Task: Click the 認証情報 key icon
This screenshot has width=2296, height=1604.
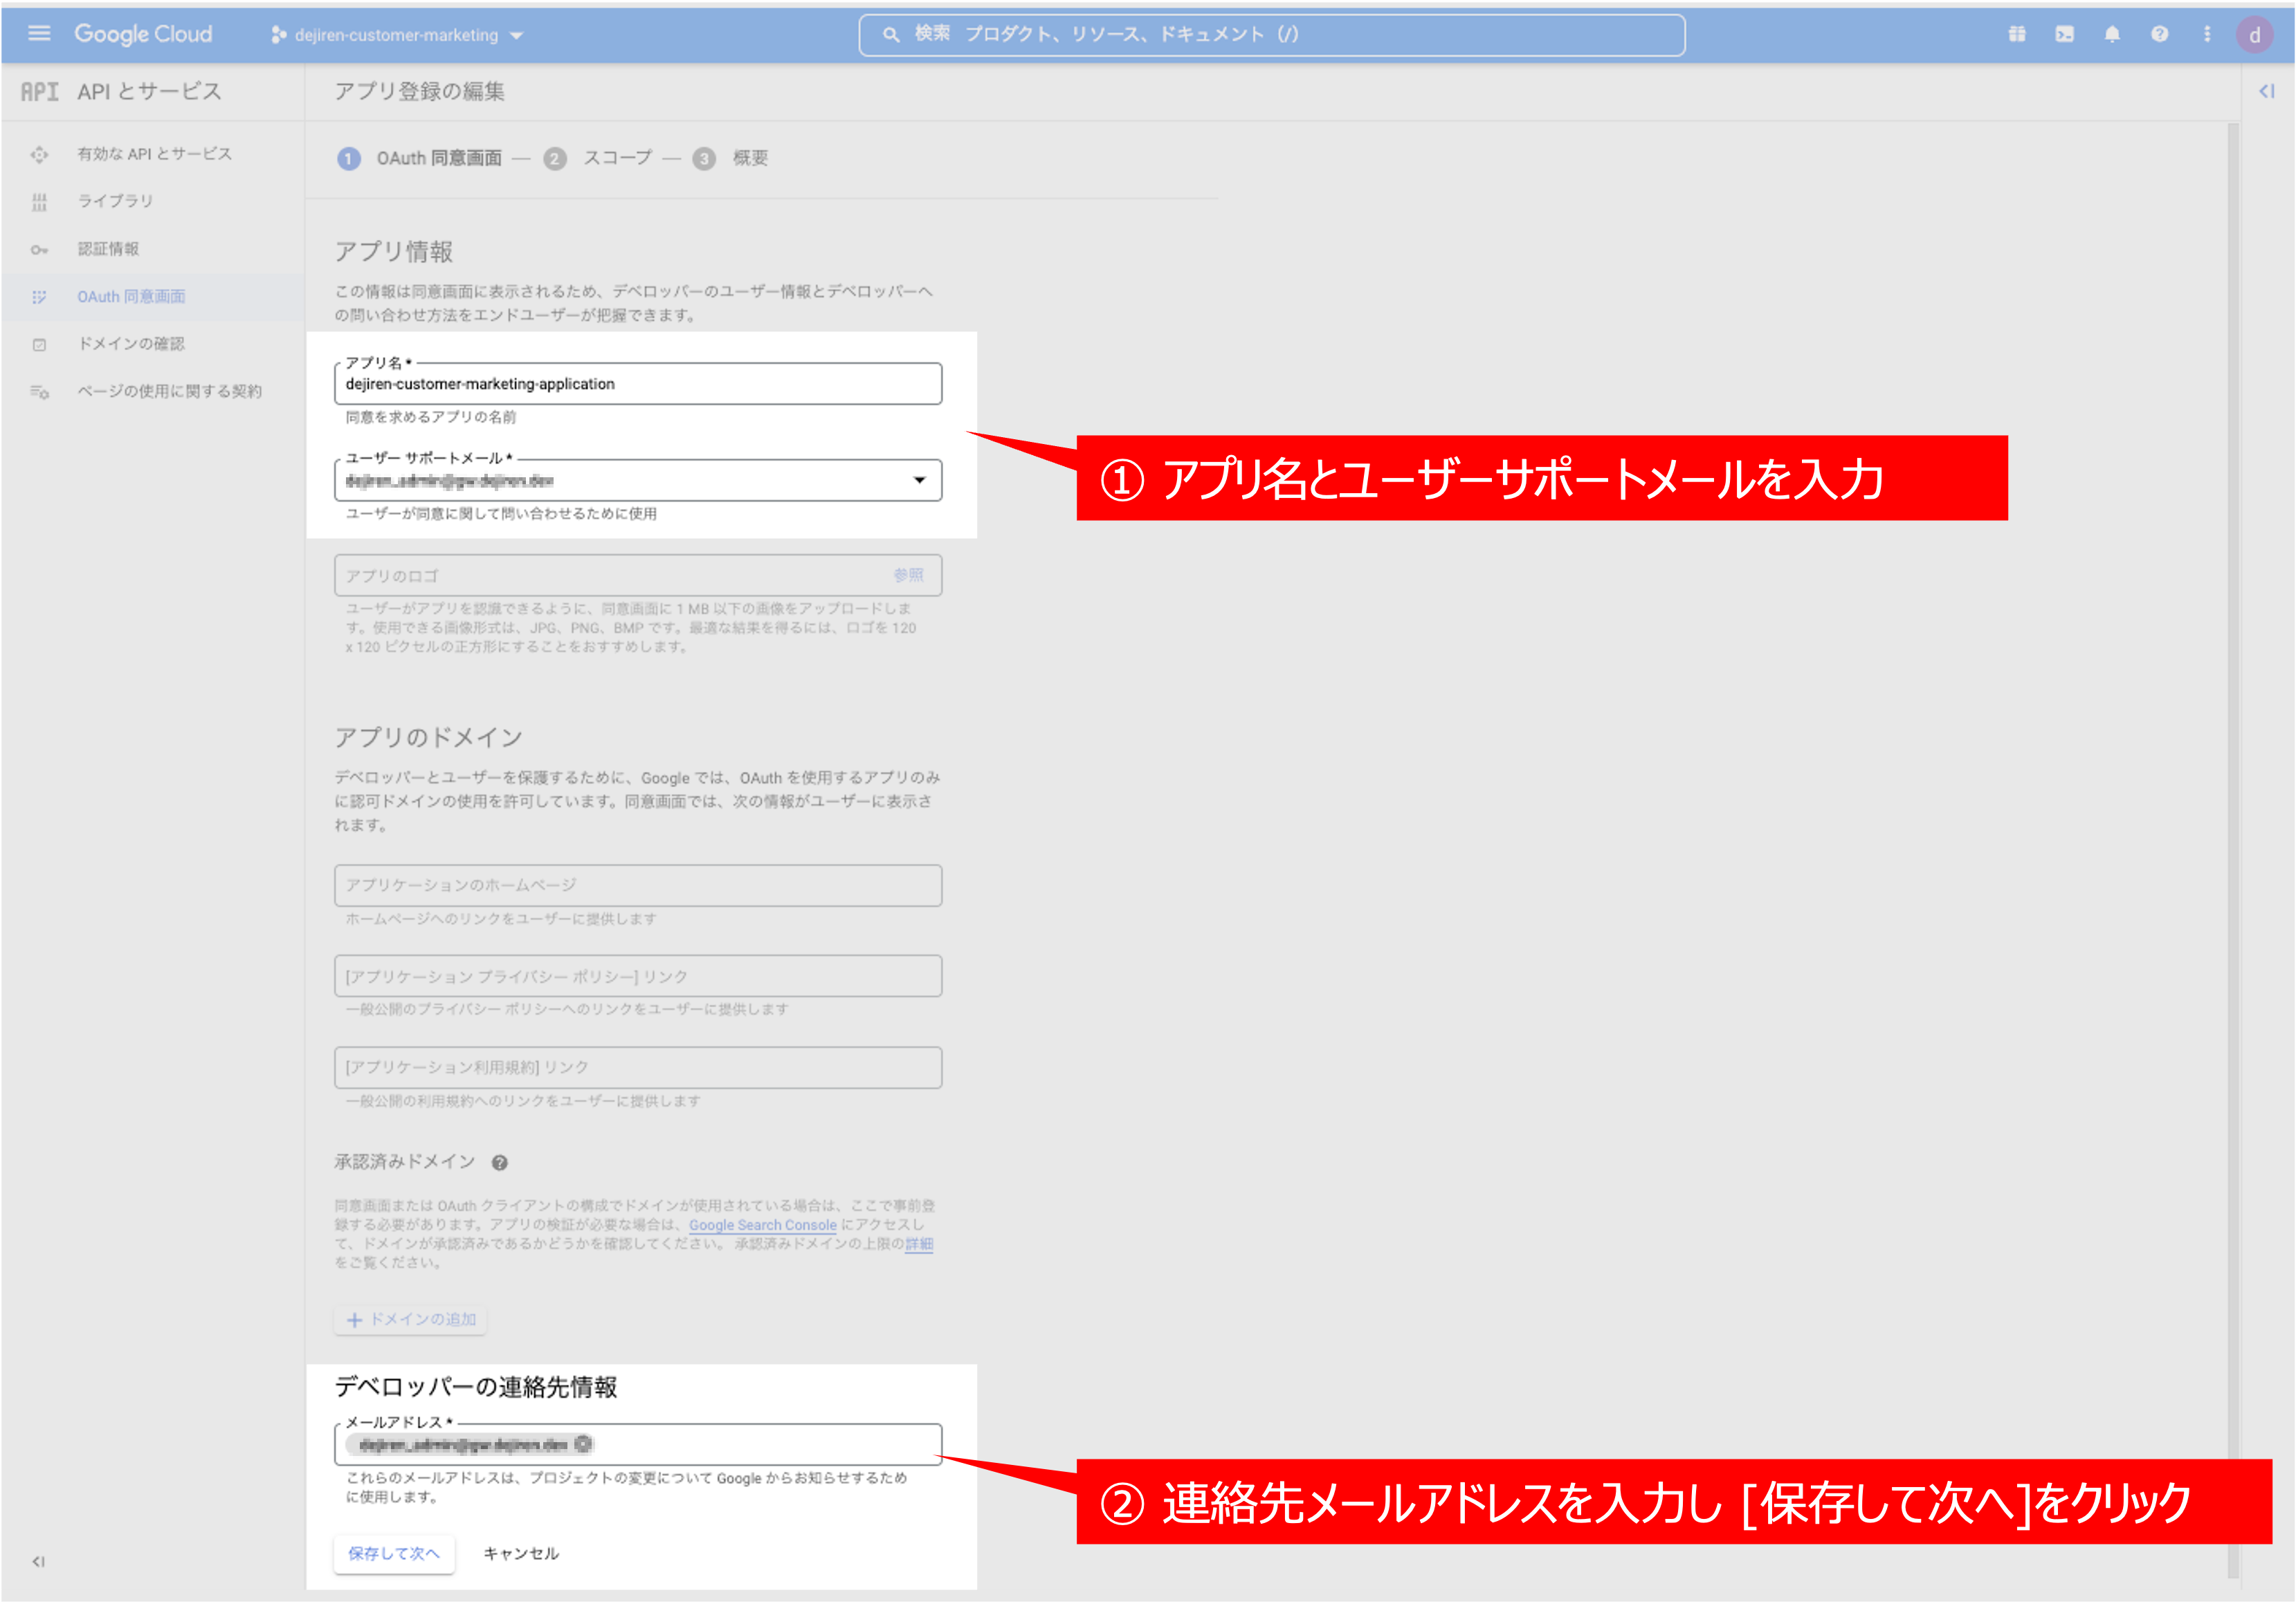Action: click(x=39, y=250)
